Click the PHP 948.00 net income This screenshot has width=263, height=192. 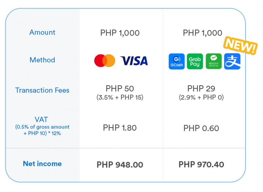point(120,165)
